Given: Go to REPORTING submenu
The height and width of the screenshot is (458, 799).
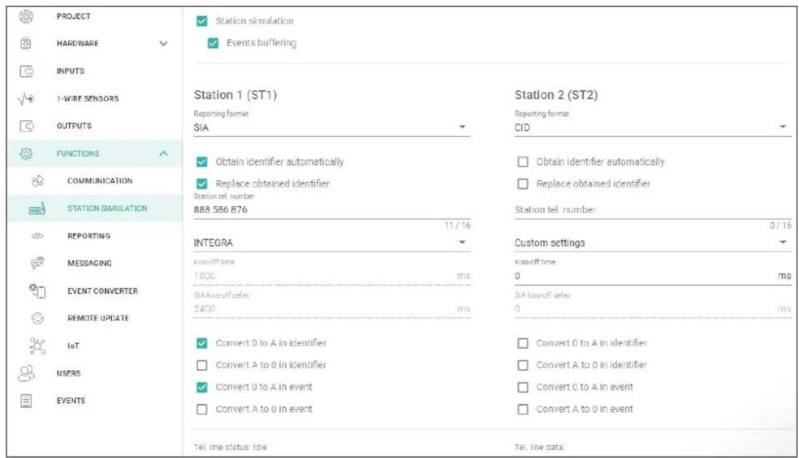Looking at the screenshot, I should pos(88,236).
